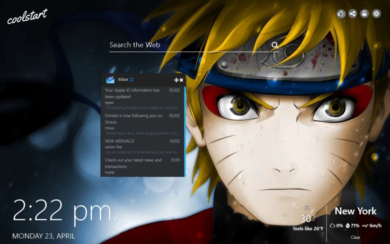Refresh the Inbox widget
The width and height of the screenshot is (390, 244).
coord(131,80)
